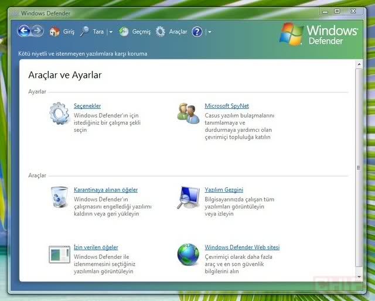Maximize the Windows Defender window
Image resolution: width=375 pixels, height=301 pixels.
click(x=337, y=11)
